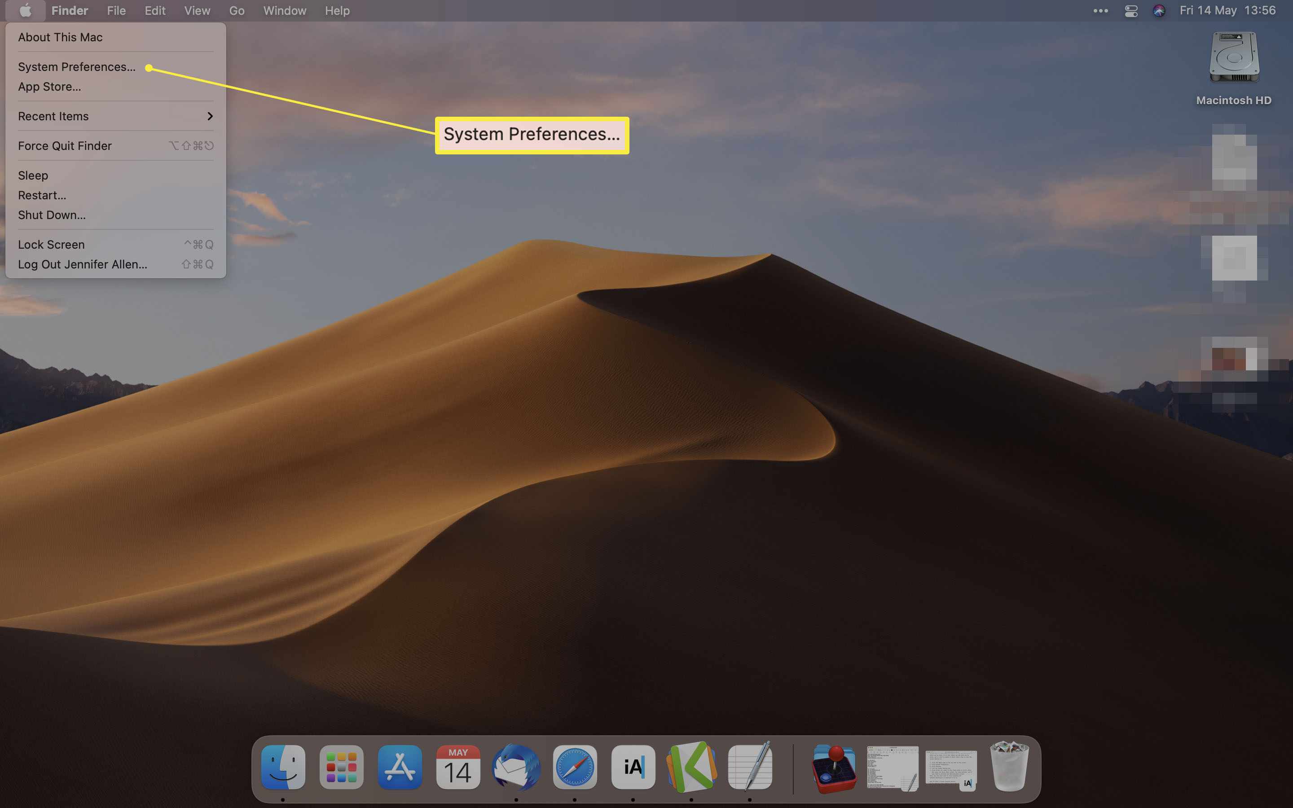Select Log Out Jennifer Allen…
This screenshot has width=1293, height=808.
pyautogui.click(x=115, y=264)
